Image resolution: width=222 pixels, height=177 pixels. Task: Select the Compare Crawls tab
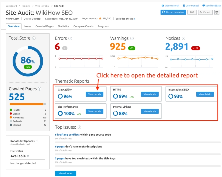pos(83,26)
